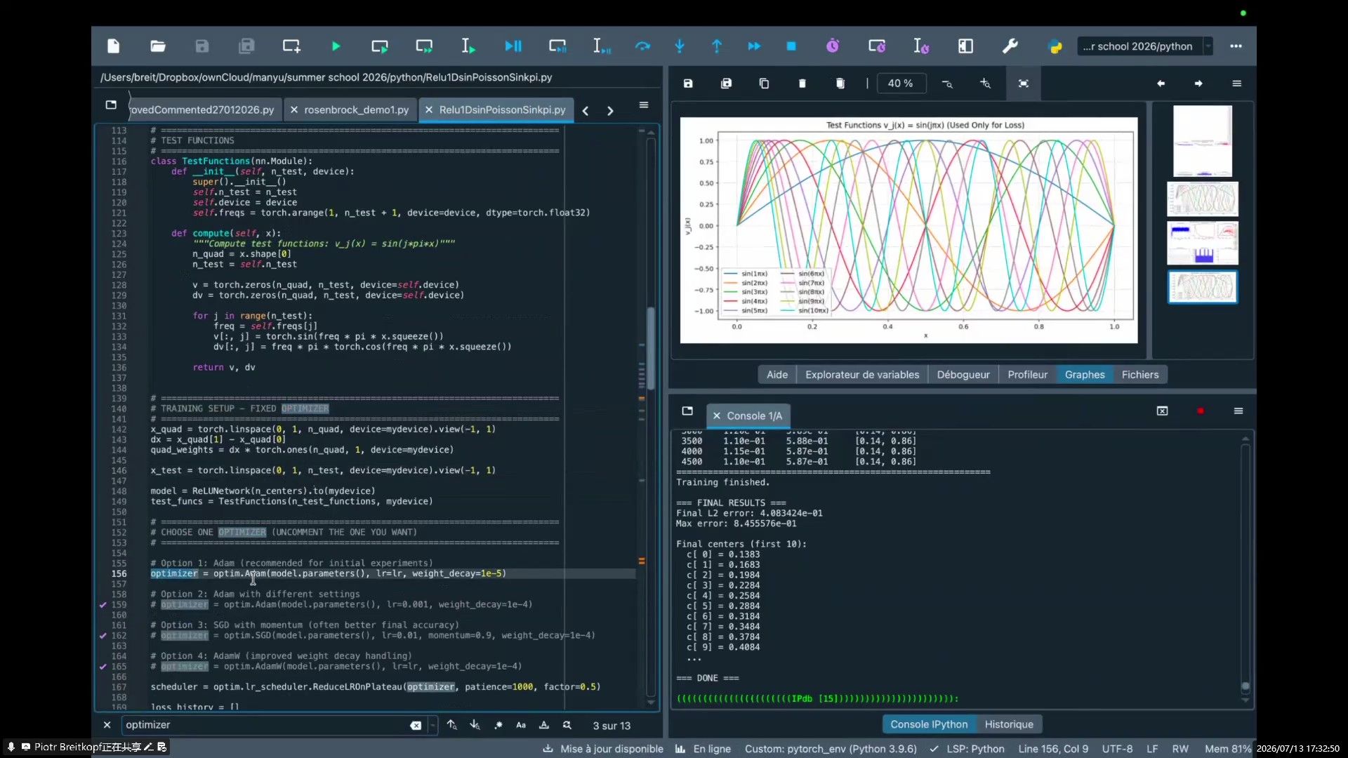
Task: Expand find history dropdown arrow
Action: [432, 725]
